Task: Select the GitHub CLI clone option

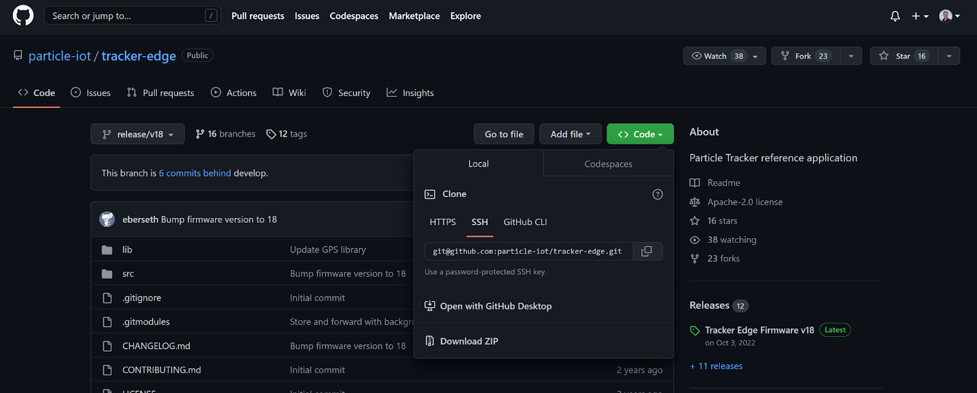Action: coord(525,222)
